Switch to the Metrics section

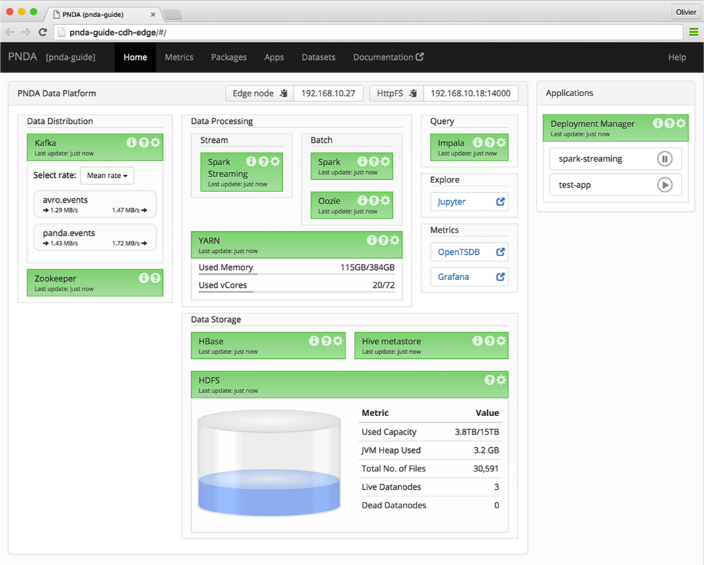coord(179,57)
